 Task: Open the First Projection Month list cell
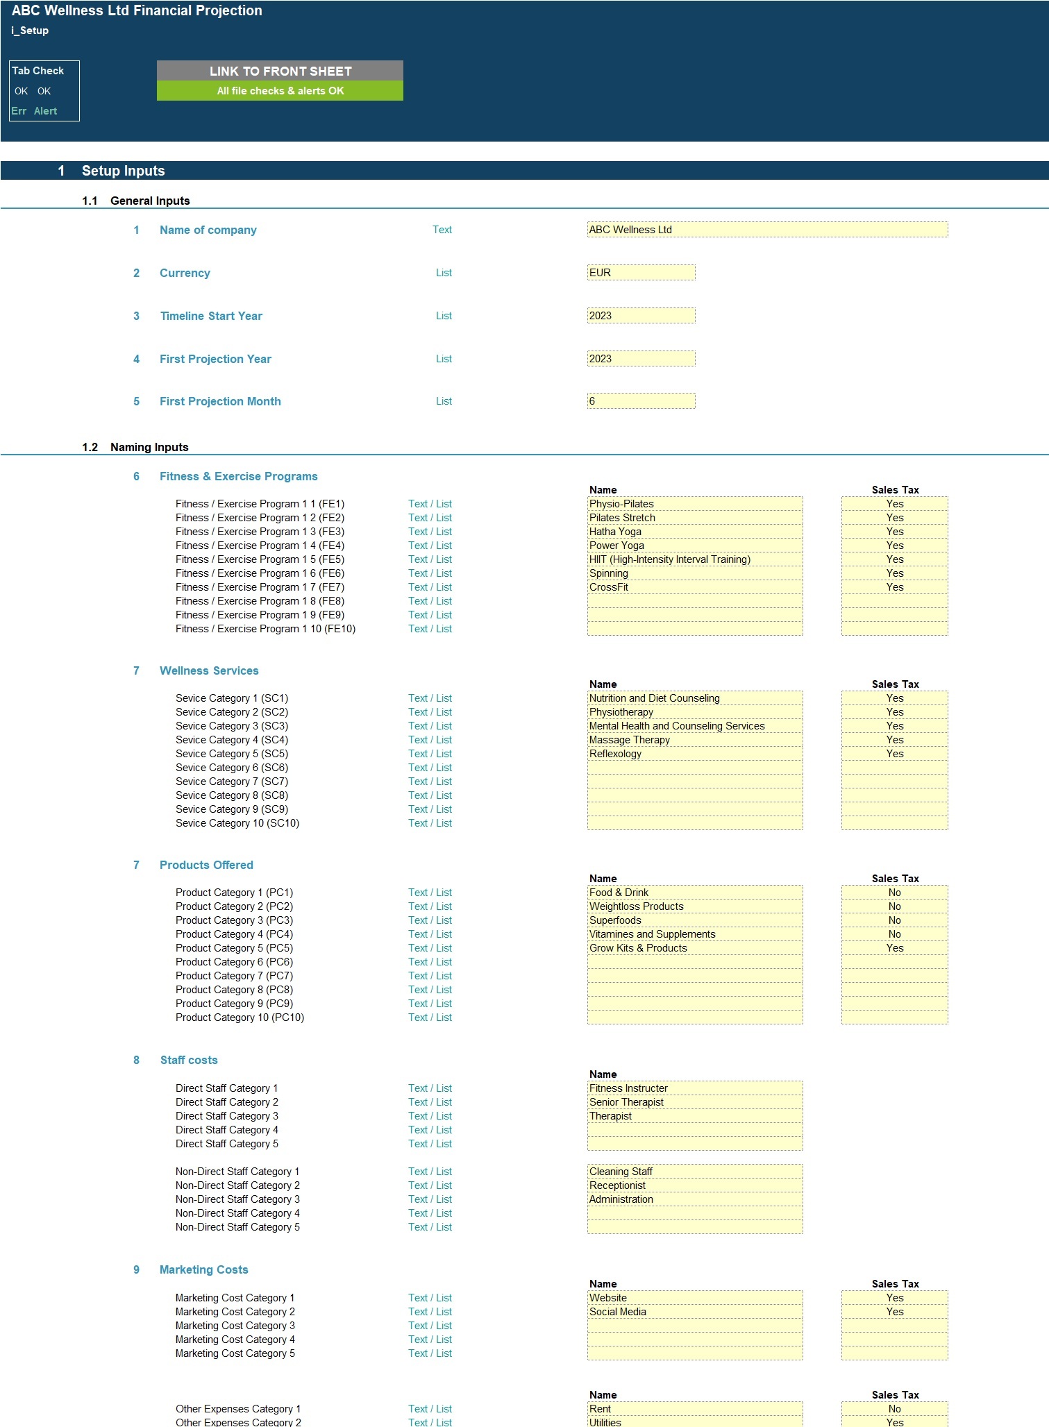point(641,401)
